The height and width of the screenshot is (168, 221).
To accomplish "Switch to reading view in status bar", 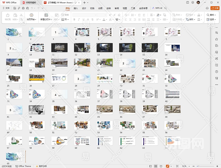I will tap(161, 166).
